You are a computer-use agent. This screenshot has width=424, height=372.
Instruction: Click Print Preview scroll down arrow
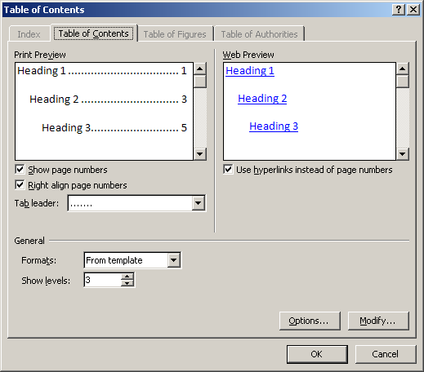point(200,154)
